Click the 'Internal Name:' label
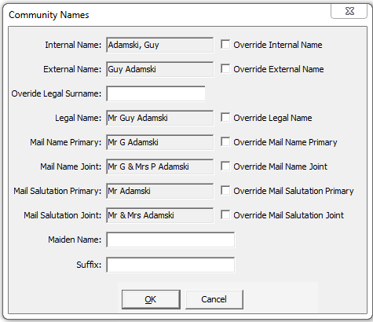Screen dimensions: 373x322 click(73, 45)
